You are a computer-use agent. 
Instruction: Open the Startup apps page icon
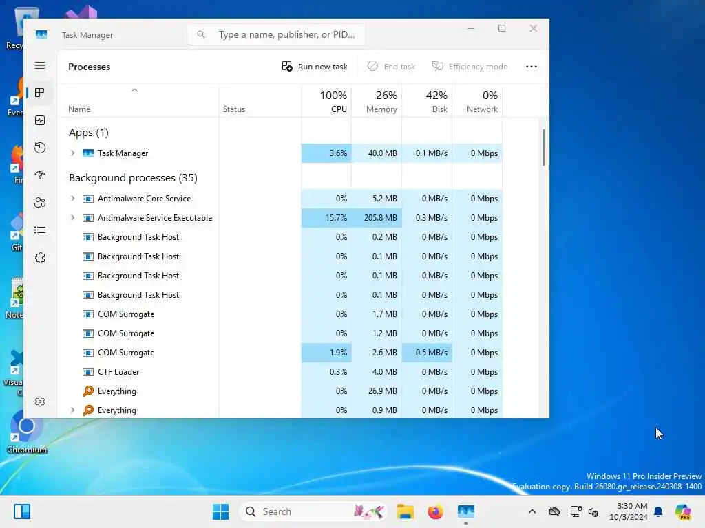[40, 175]
